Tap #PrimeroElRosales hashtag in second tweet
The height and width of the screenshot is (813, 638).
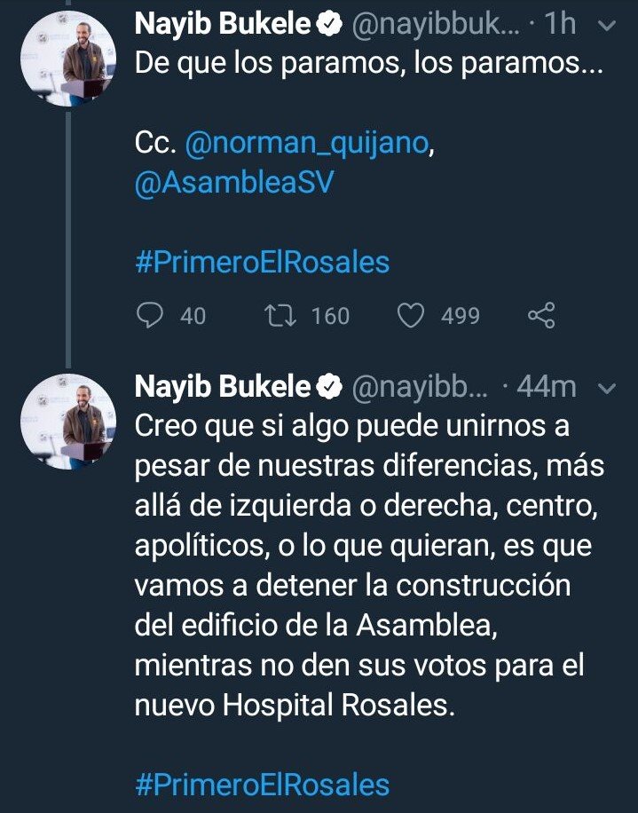263,785
